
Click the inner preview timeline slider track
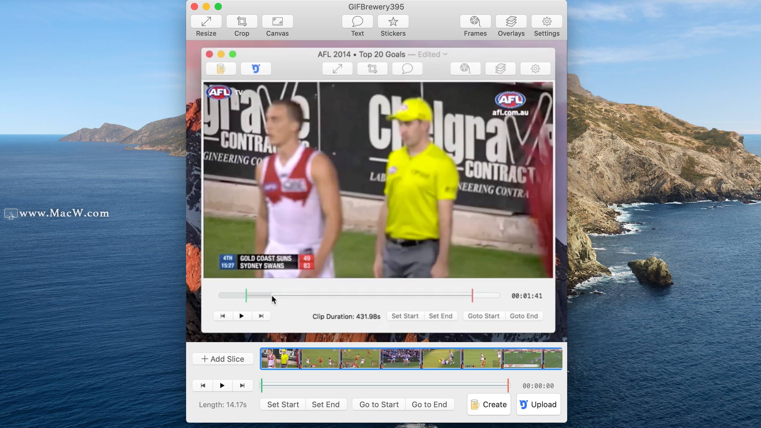coord(359,295)
